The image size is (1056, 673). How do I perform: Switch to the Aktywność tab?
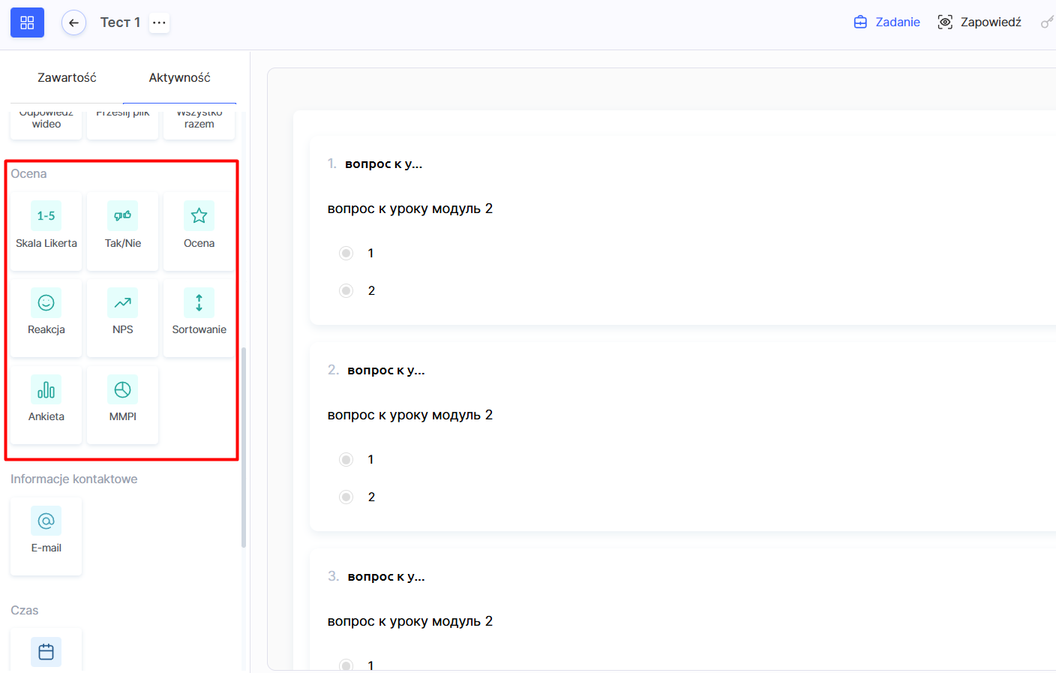click(179, 78)
